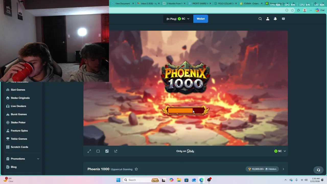Switch to the PROFIT-SHARE tab
The height and width of the screenshot is (184, 327).
point(200,4)
